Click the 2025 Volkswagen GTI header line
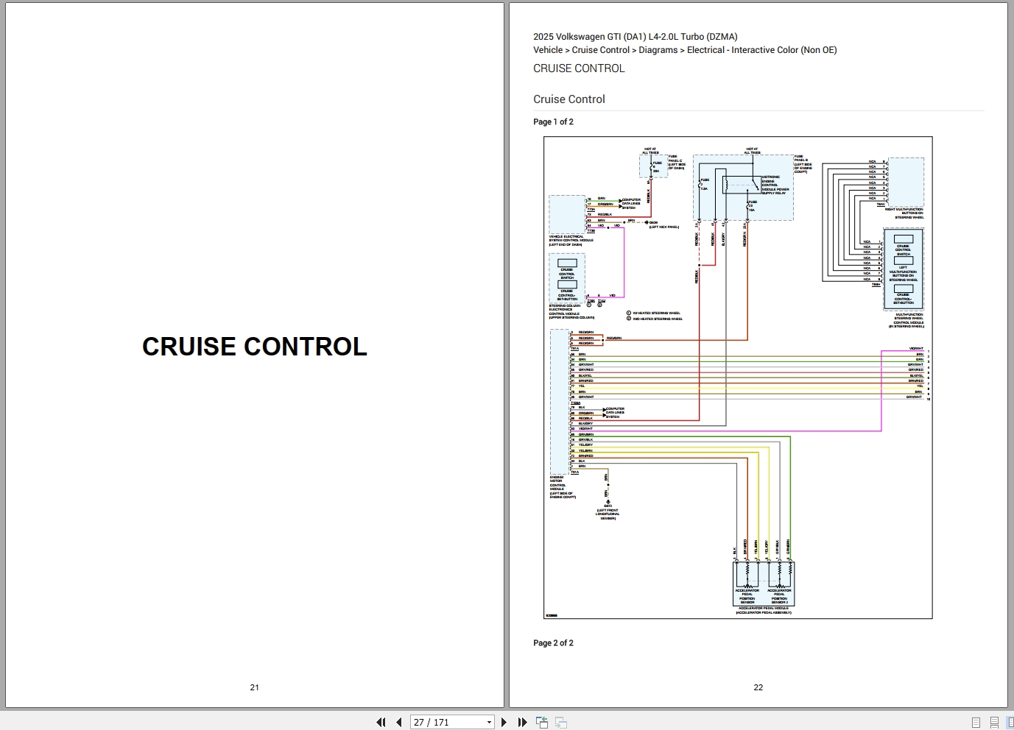Image resolution: width=1014 pixels, height=730 pixels. [635, 36]
